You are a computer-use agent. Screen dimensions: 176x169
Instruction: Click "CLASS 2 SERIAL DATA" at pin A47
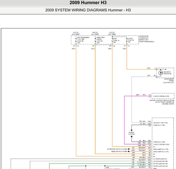pos(161,144)
